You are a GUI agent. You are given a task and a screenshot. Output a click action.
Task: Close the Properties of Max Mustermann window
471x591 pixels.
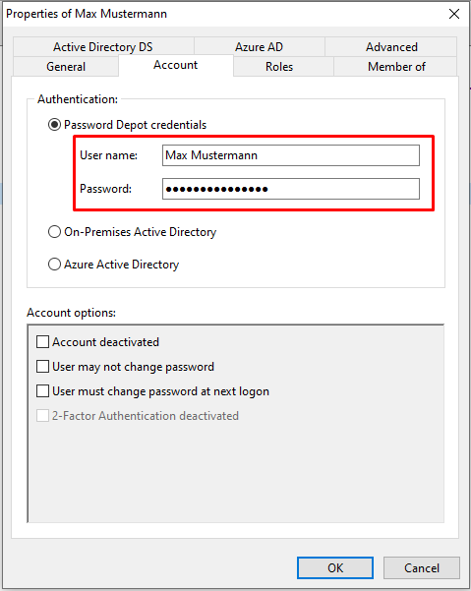coord(454,14)
